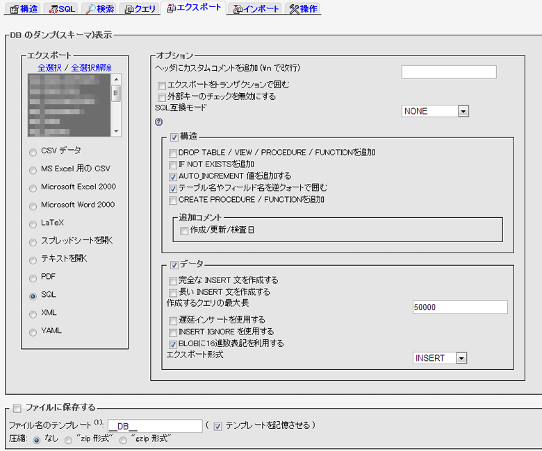The height and width of the screenshot is (451, 542).
Task: Select the SQL export format
Action: pos(33,296)
